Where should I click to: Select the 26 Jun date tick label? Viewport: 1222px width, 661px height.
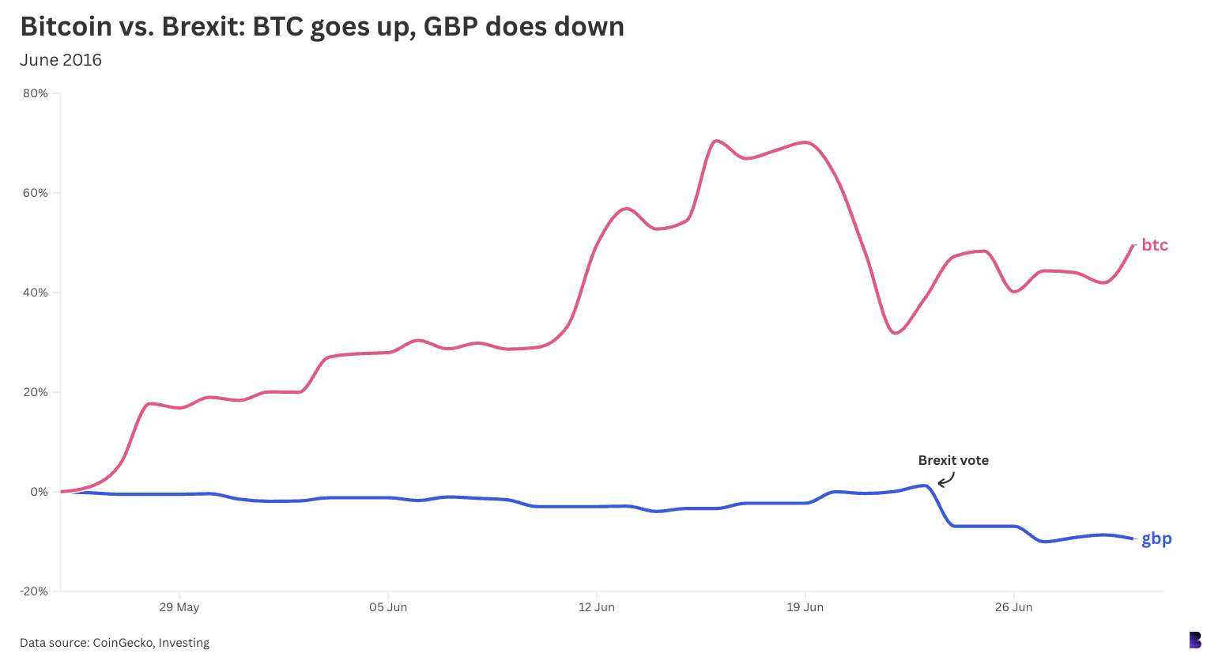coord(1014,607)
